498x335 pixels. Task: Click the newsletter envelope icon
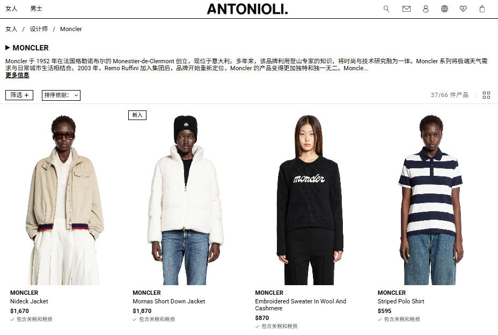click(x=406, y=9)
